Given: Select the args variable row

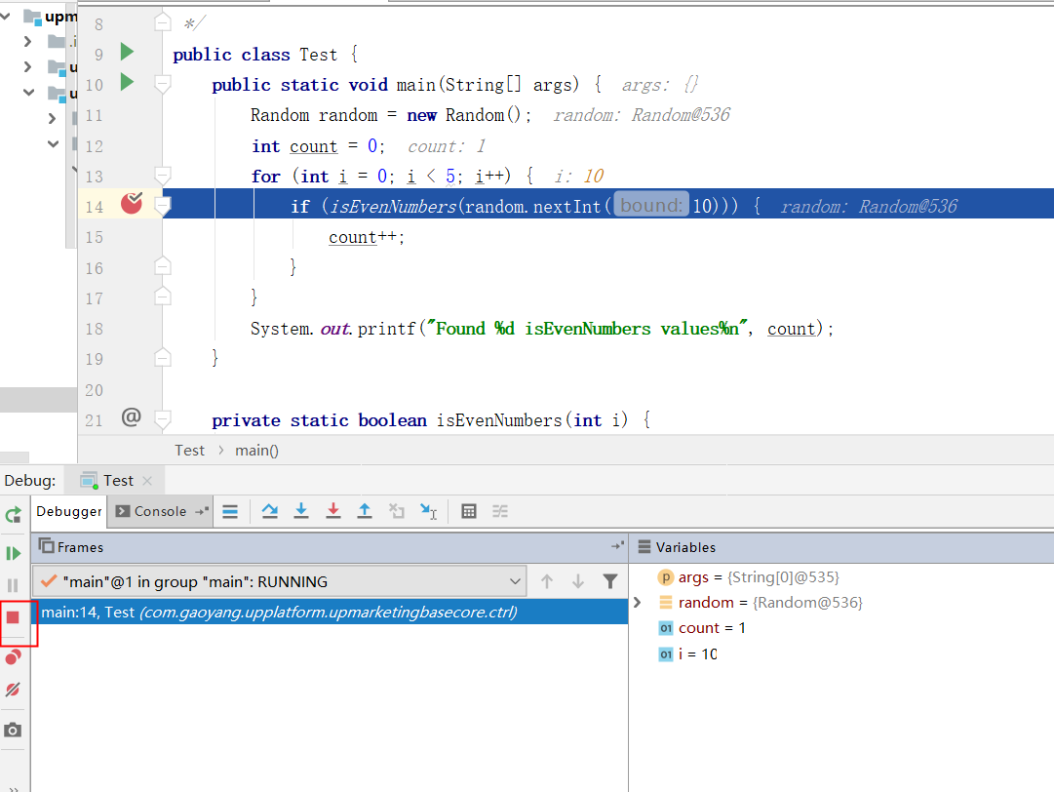Looking at the screenshot, I should (x=759, y=576).
